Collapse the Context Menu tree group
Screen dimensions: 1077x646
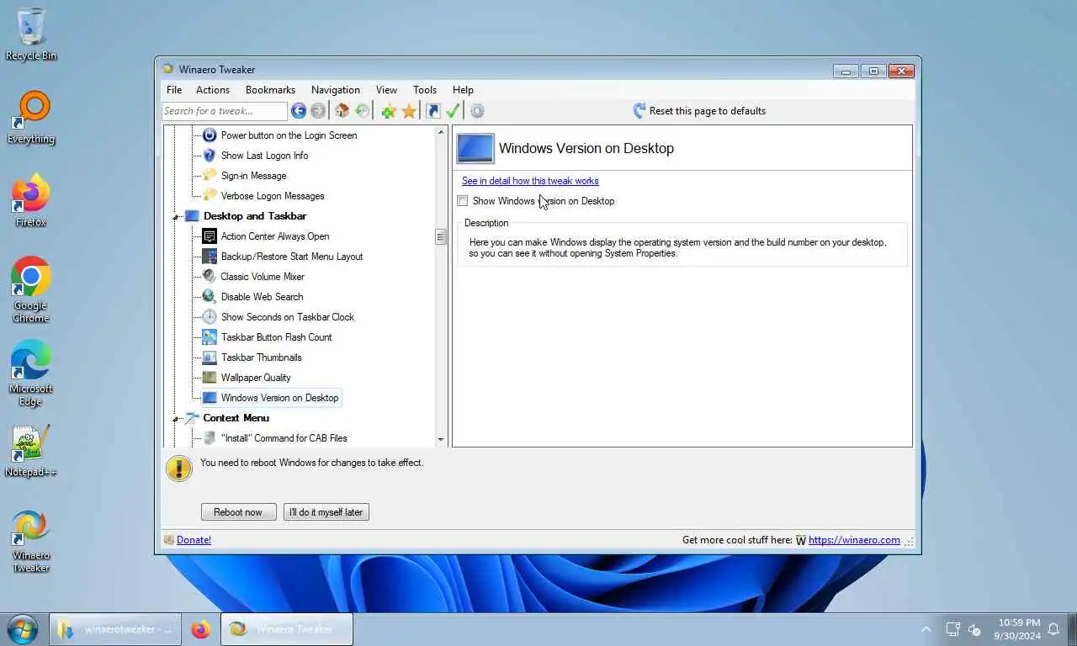click(176, 419)
